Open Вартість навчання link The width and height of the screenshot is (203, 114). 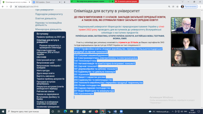pos(45,76)
